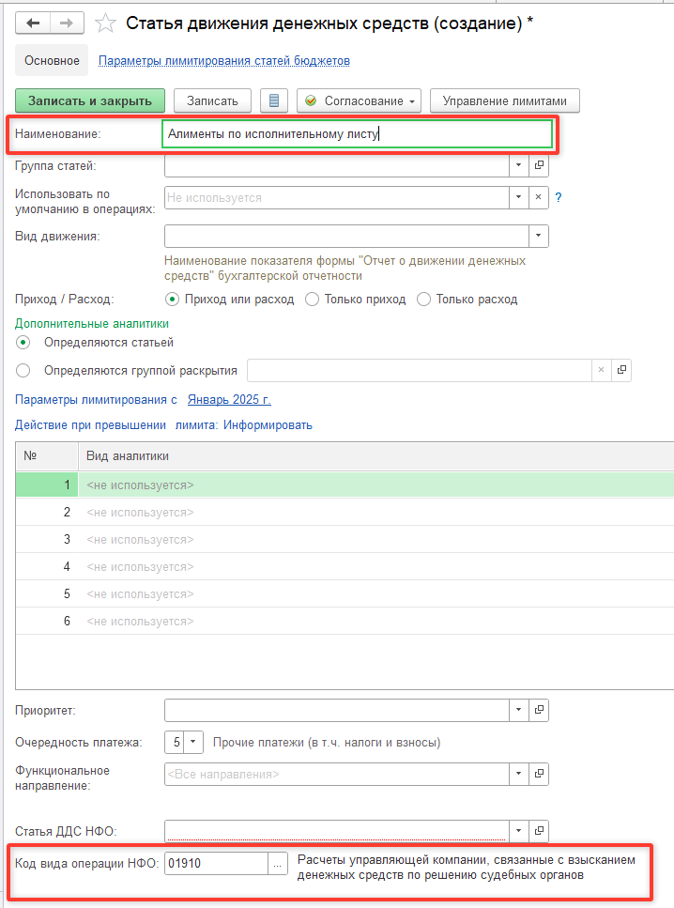Screen dimensions: 674x908
Task: Select the Только расход radio button
Action: tap(423, 300)
